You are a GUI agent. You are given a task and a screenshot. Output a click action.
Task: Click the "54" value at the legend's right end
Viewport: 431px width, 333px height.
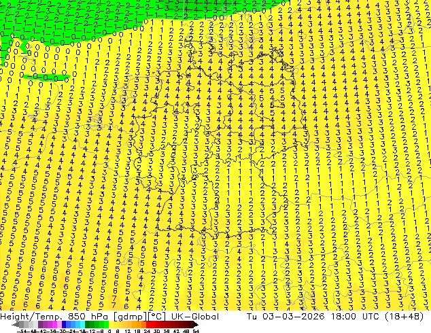(196, 331)
